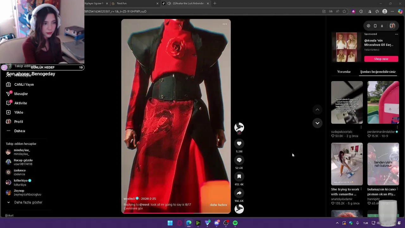This screenshot has height=228, width=405.
Task: Share the video using the arrow icon
Action: (x=239, y=193)
